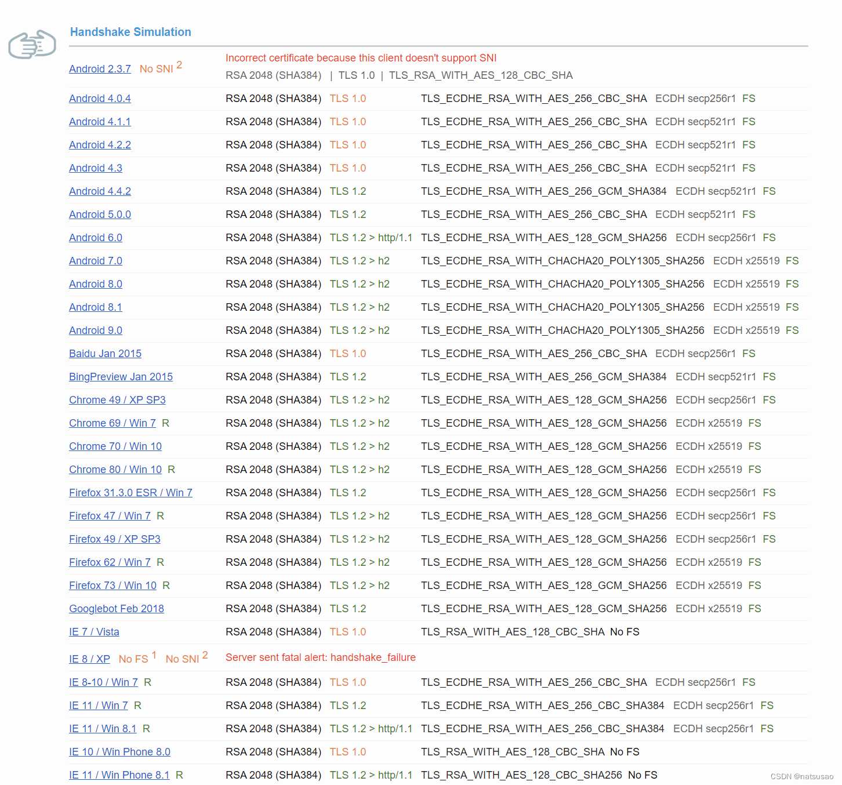Click 'TLS_RSA_WITH_AES_128_CBC_SHA' in Android 2.3.7 row
Screen dimensions: 842x785
click(481, 75)
